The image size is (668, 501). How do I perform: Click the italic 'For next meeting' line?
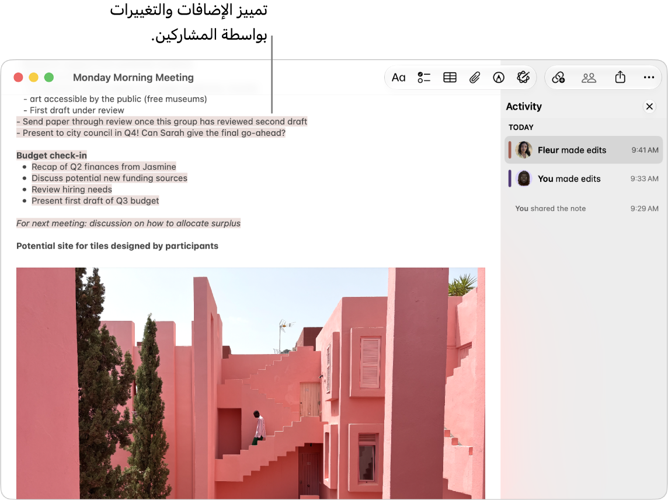[128, 223]
